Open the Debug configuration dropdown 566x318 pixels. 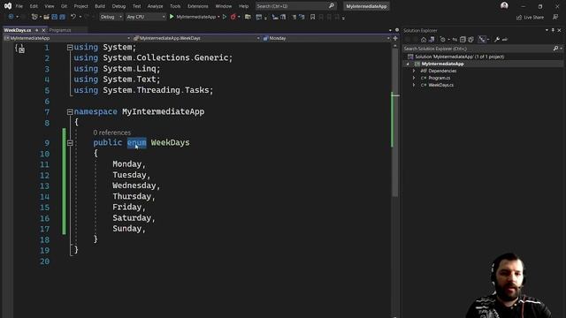point(111,17)
